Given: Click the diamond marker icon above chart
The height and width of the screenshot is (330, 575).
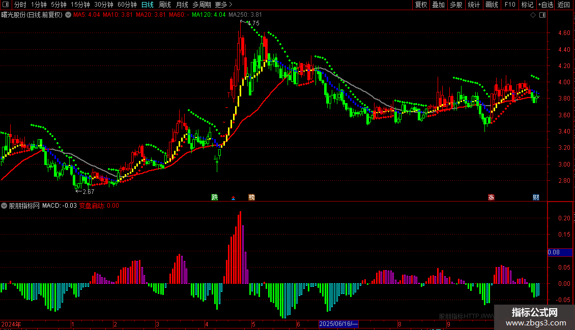Looking at the screenshot, I should coord(533,15).
